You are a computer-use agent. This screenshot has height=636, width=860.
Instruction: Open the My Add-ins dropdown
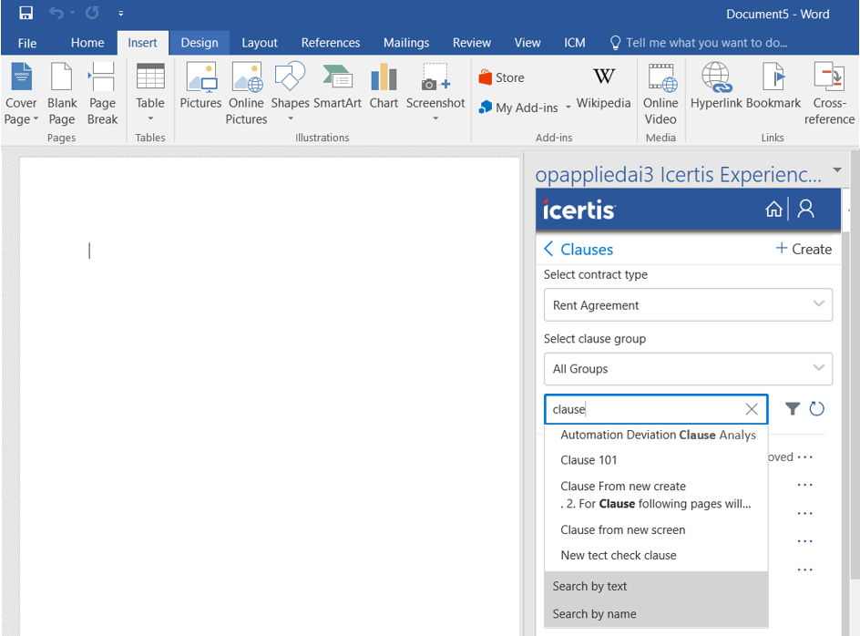coord(525,108)
